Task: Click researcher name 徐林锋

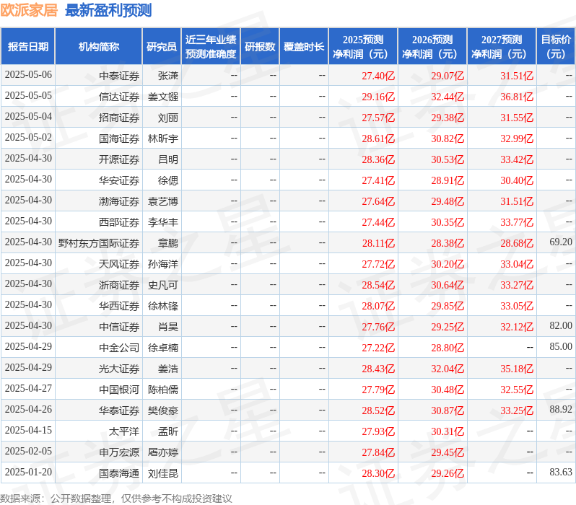Action: click(x=163, y=306)
